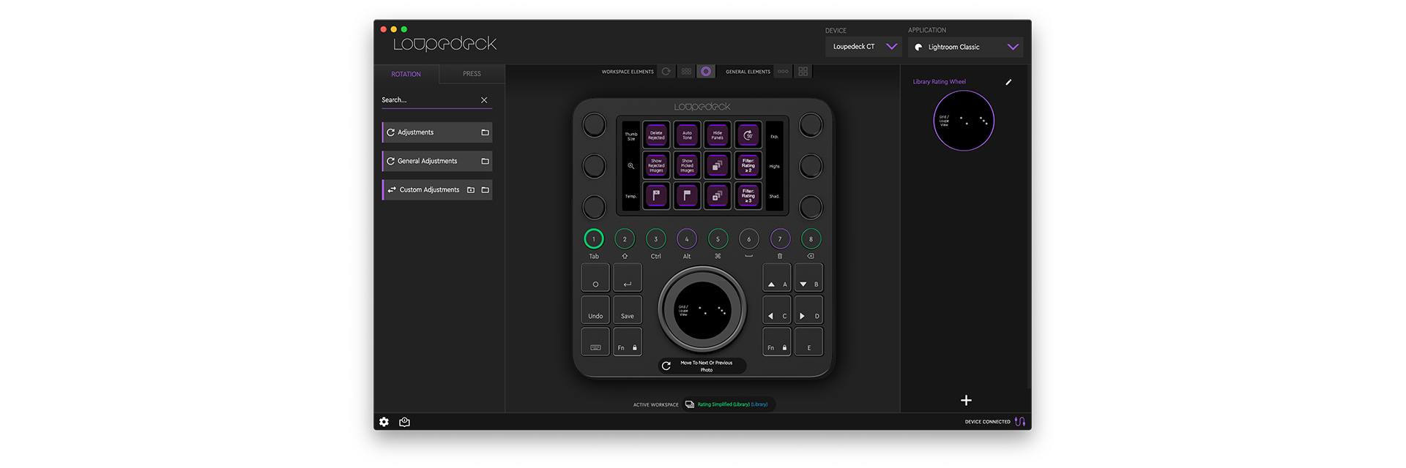Select the workspace wheel elements icon
Viewport: 1406px width, 468px height.
706,72
